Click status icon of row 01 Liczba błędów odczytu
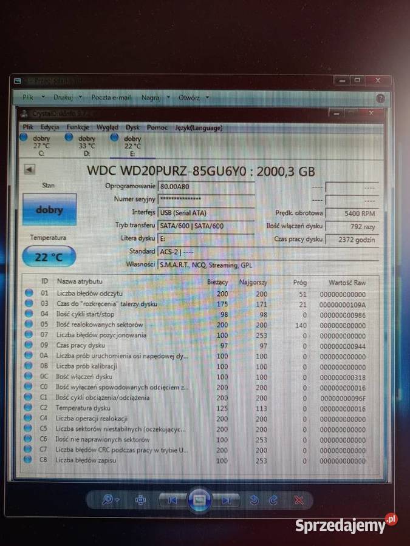 29,292
